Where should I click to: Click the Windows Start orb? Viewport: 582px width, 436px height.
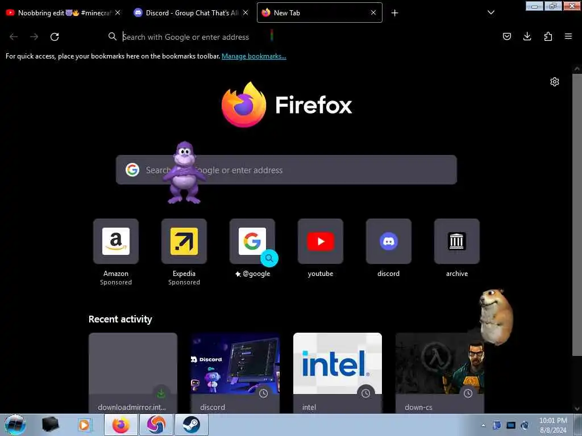coord(15,425)
